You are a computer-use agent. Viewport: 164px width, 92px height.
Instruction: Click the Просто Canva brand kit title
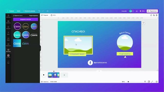[x=18, y=16]
